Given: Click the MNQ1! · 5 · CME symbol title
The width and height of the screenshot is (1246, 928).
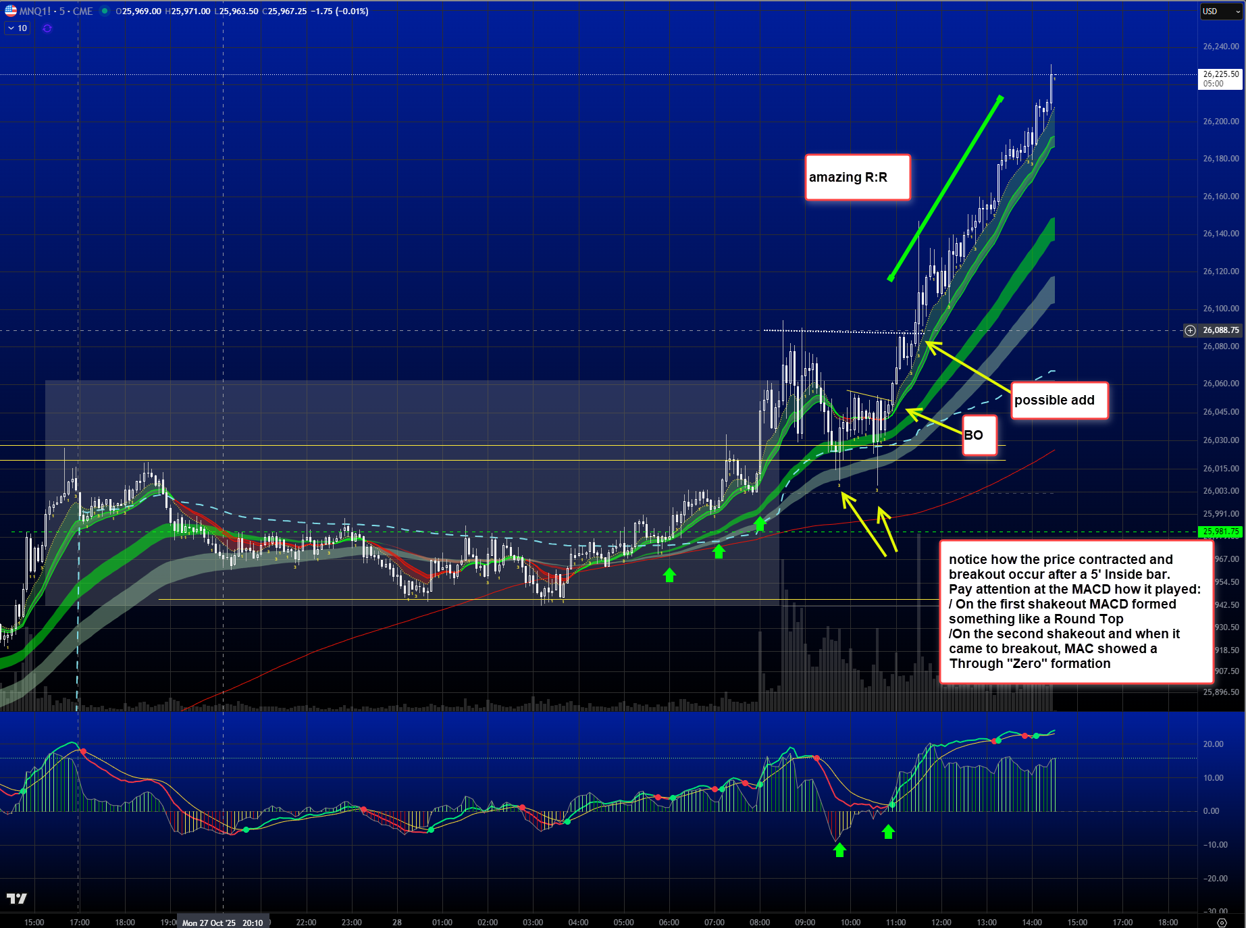Looking at the screenshot, I should [56, 11].
